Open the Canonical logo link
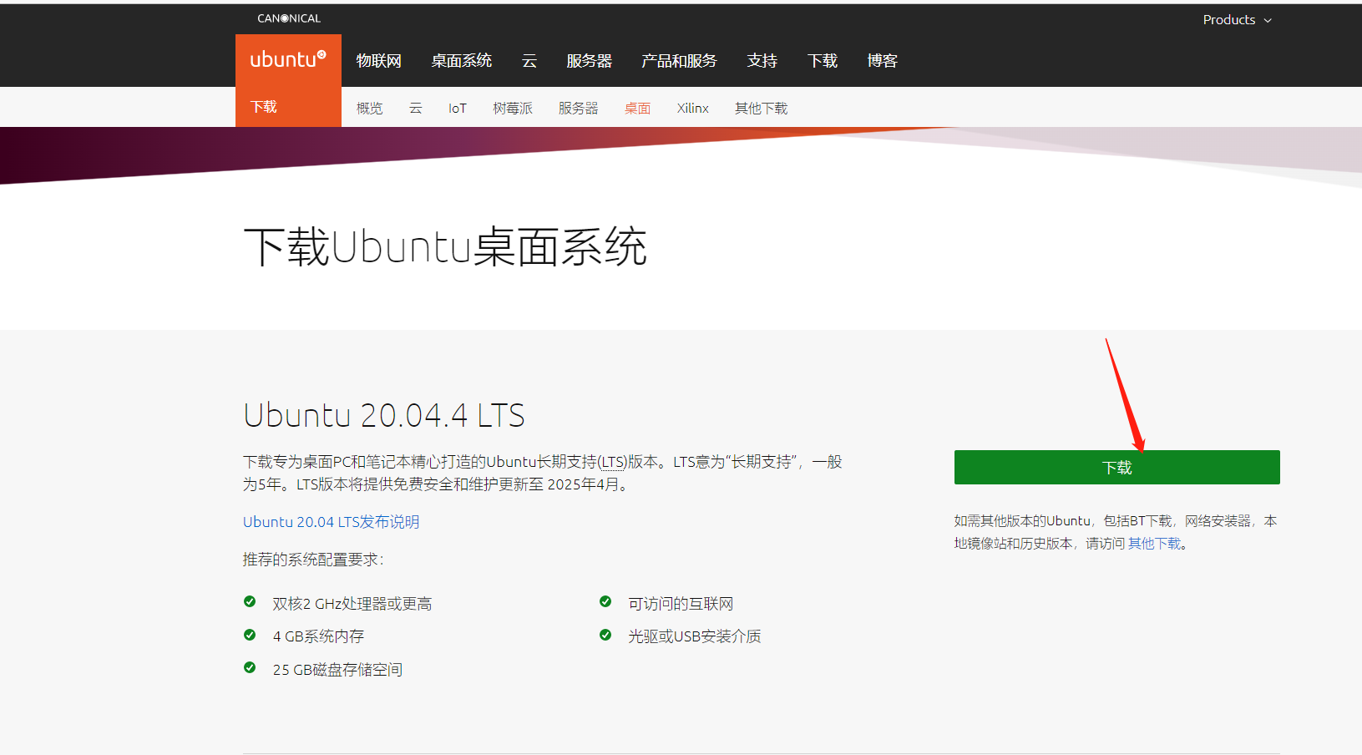 289,18
